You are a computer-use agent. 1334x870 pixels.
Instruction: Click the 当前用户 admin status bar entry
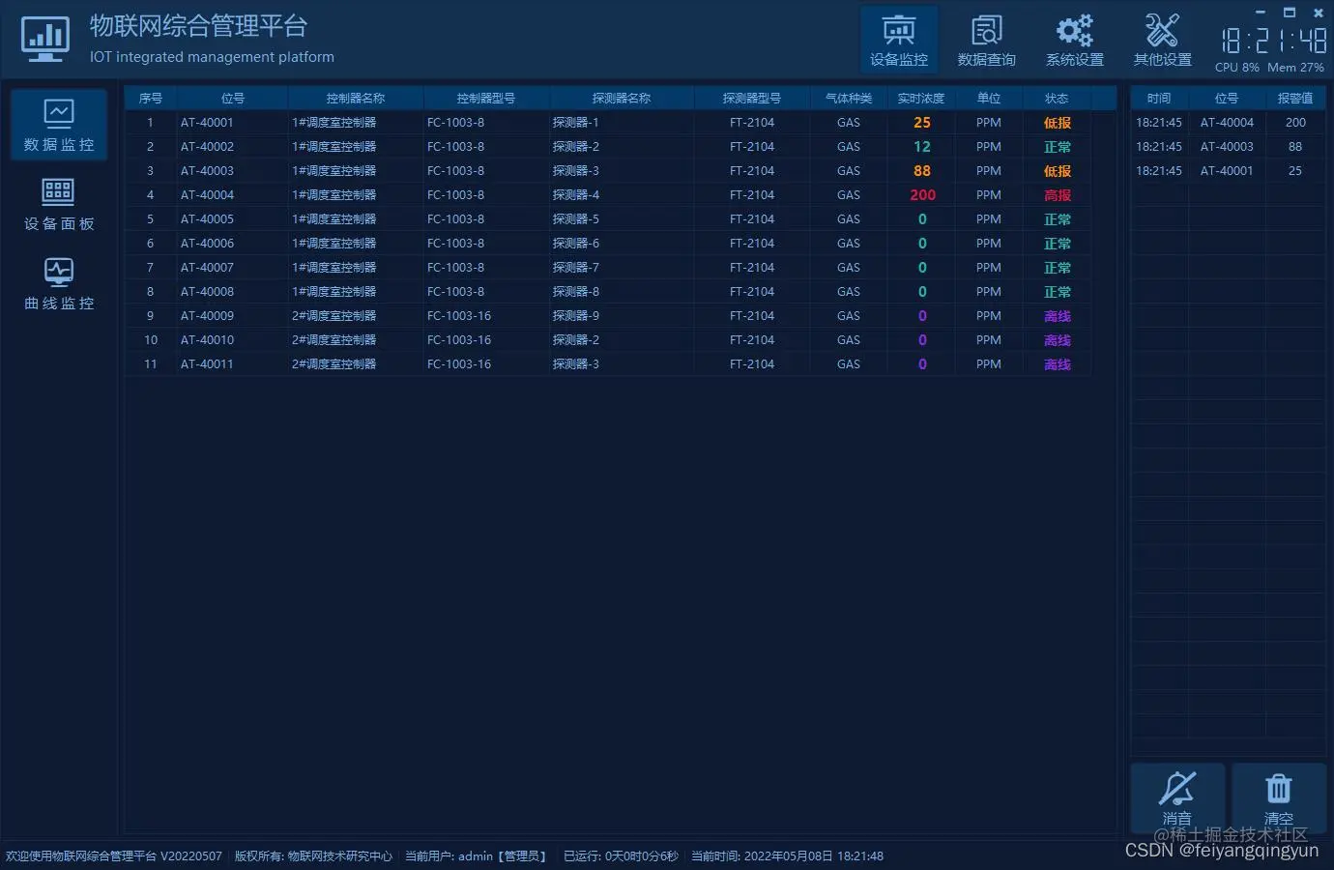coord(477,856)
